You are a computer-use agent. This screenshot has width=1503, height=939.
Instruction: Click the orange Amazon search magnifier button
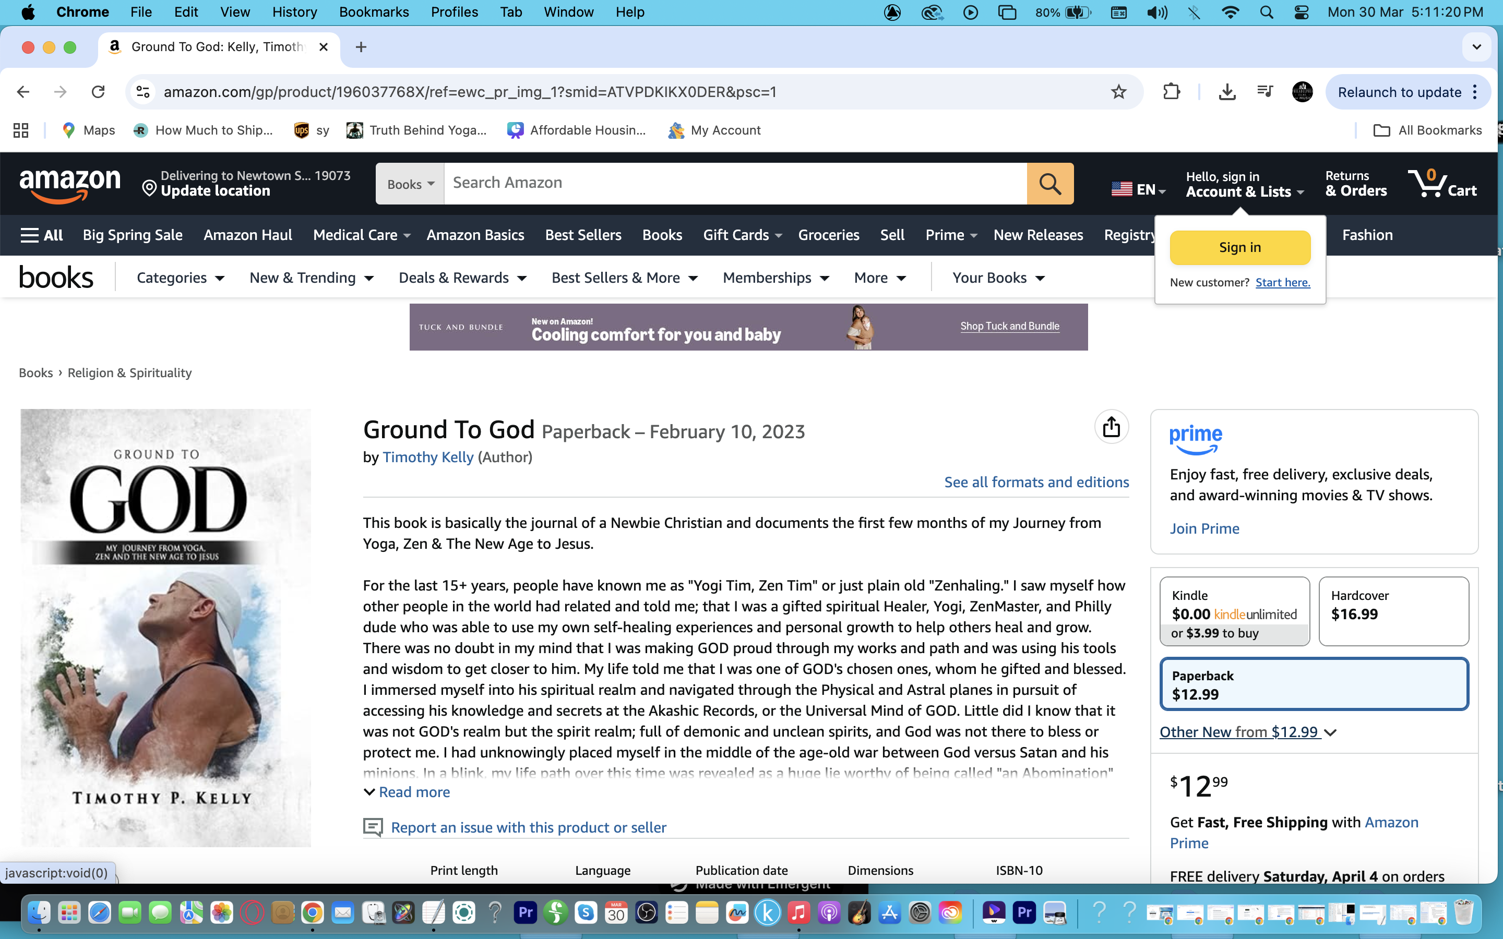tap(1049, 184)
